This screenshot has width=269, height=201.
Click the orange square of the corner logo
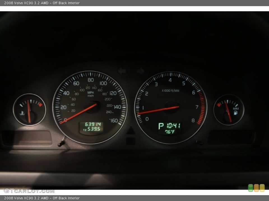[x=256, y=188]
